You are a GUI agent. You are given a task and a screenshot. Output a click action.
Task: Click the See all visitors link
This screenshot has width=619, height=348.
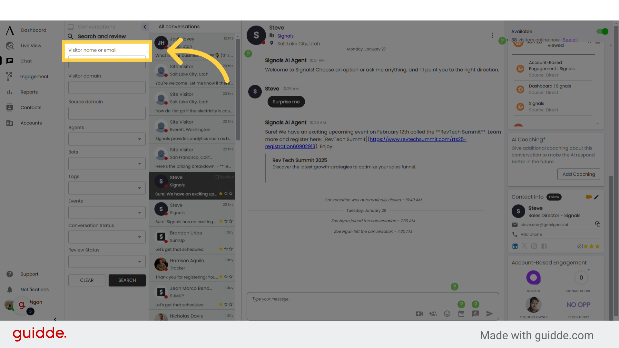click(x=570, y=40)
